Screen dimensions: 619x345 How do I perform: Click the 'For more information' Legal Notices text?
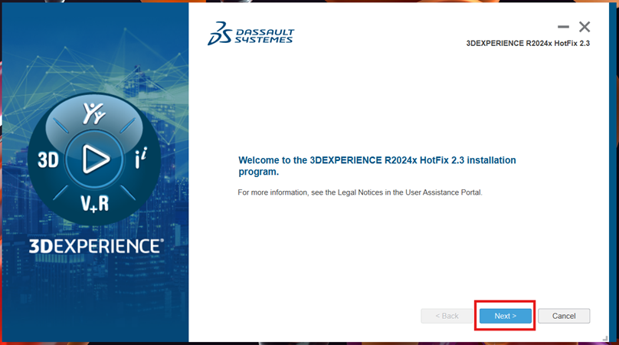(x=360, y=192)
